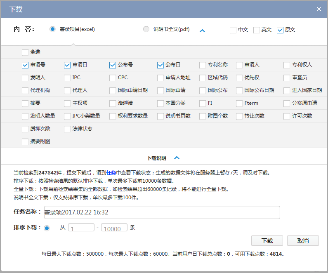Viewport: 328px width, 273px height.
Task: Choose 说明书全文(pdf) radio option
Action: pos(146,29)
